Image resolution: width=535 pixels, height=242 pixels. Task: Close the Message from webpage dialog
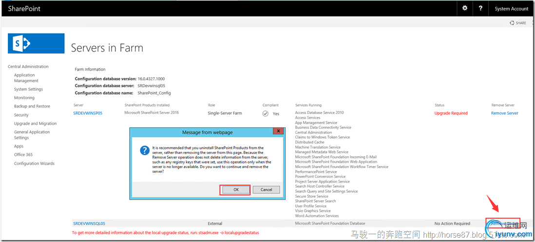click(x=279, y=131)
